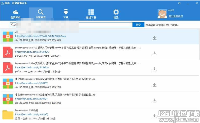Open the 下载 download arrow tab
Viewport: 200px width, 123px height.
66,14
